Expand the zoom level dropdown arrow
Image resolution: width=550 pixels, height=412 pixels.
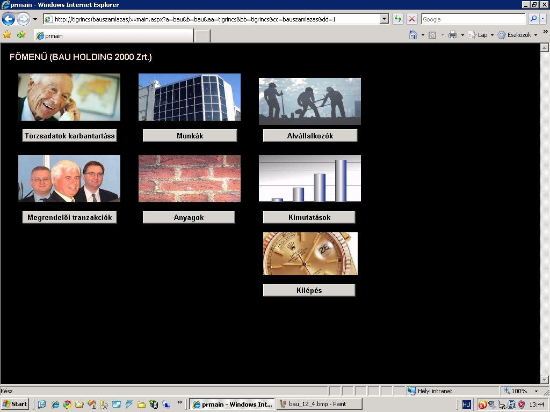coord(536,391)
